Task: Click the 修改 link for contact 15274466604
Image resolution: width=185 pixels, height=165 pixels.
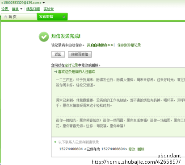Action: [132, 149]
